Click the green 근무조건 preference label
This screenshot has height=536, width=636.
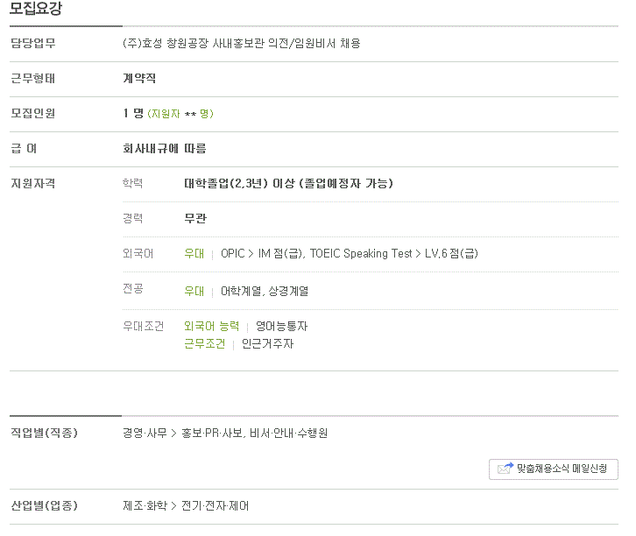[x=205, y=344]
